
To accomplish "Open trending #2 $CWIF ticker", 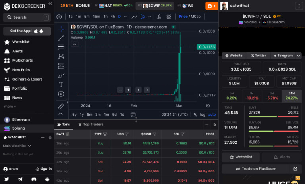I will click(x=155, y=6).
